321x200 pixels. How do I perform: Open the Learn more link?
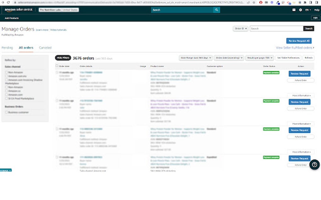pyautogui.click(x=42, y=30)
